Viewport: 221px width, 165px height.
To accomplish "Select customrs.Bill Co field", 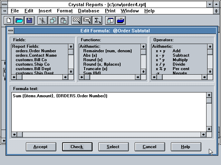I will [31, 60].
